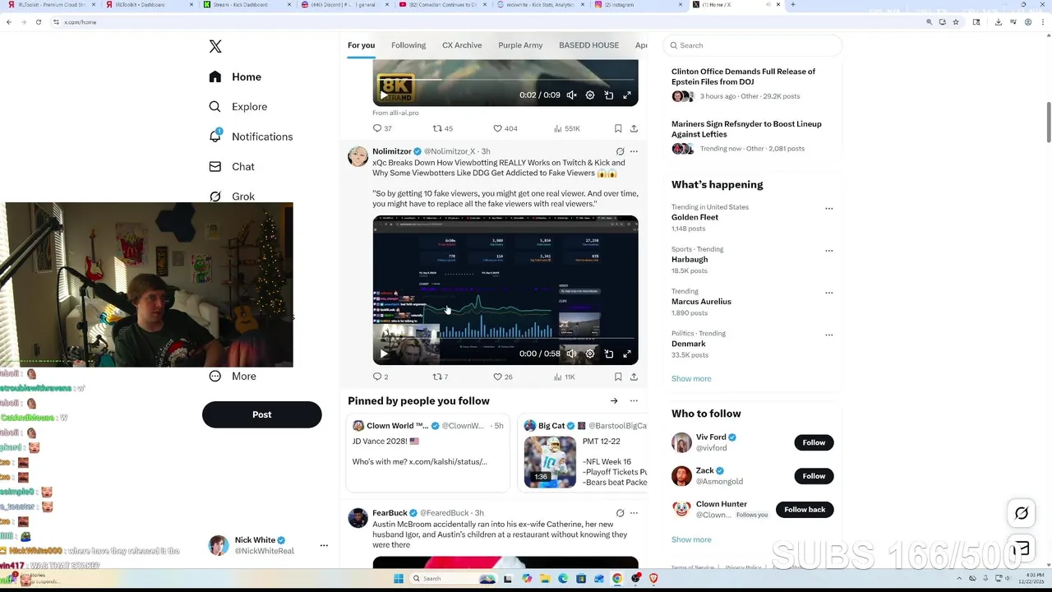Repost Nolimitzor post with 7 reposts
Screen dimensions: 1052x592
tap(441, 377)
